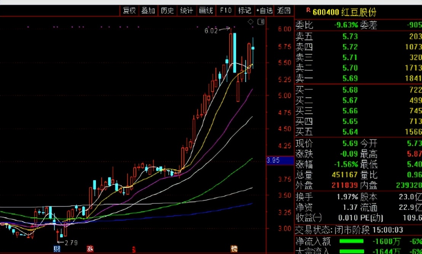The height and width of the screenshot is (254, 422).
Task: Click the panel toggle icon beside the diamond
Action: (261, 22)
